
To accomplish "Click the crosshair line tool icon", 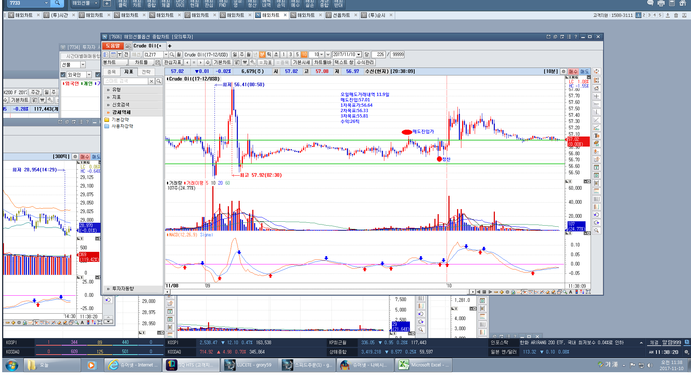I will pos(596,96).
